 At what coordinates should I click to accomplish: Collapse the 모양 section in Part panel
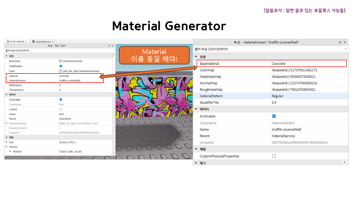pyautogui.click(x=7, y=56)
